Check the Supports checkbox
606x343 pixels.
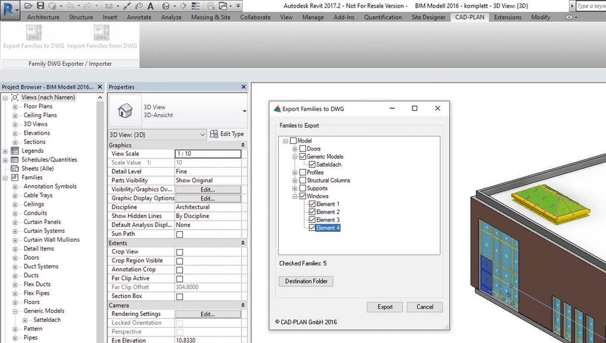[302, 189]
